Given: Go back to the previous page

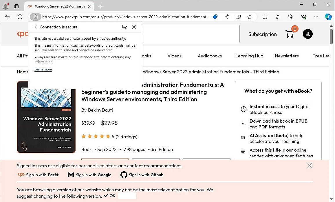Looking at the screenshot, I should [7, 17].
